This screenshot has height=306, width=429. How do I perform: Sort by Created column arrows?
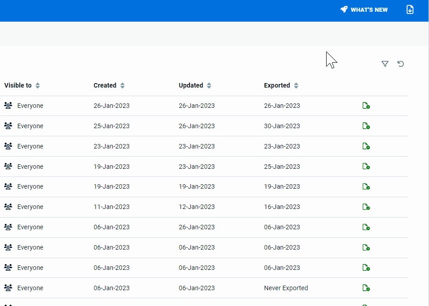[x=123, y=85]
